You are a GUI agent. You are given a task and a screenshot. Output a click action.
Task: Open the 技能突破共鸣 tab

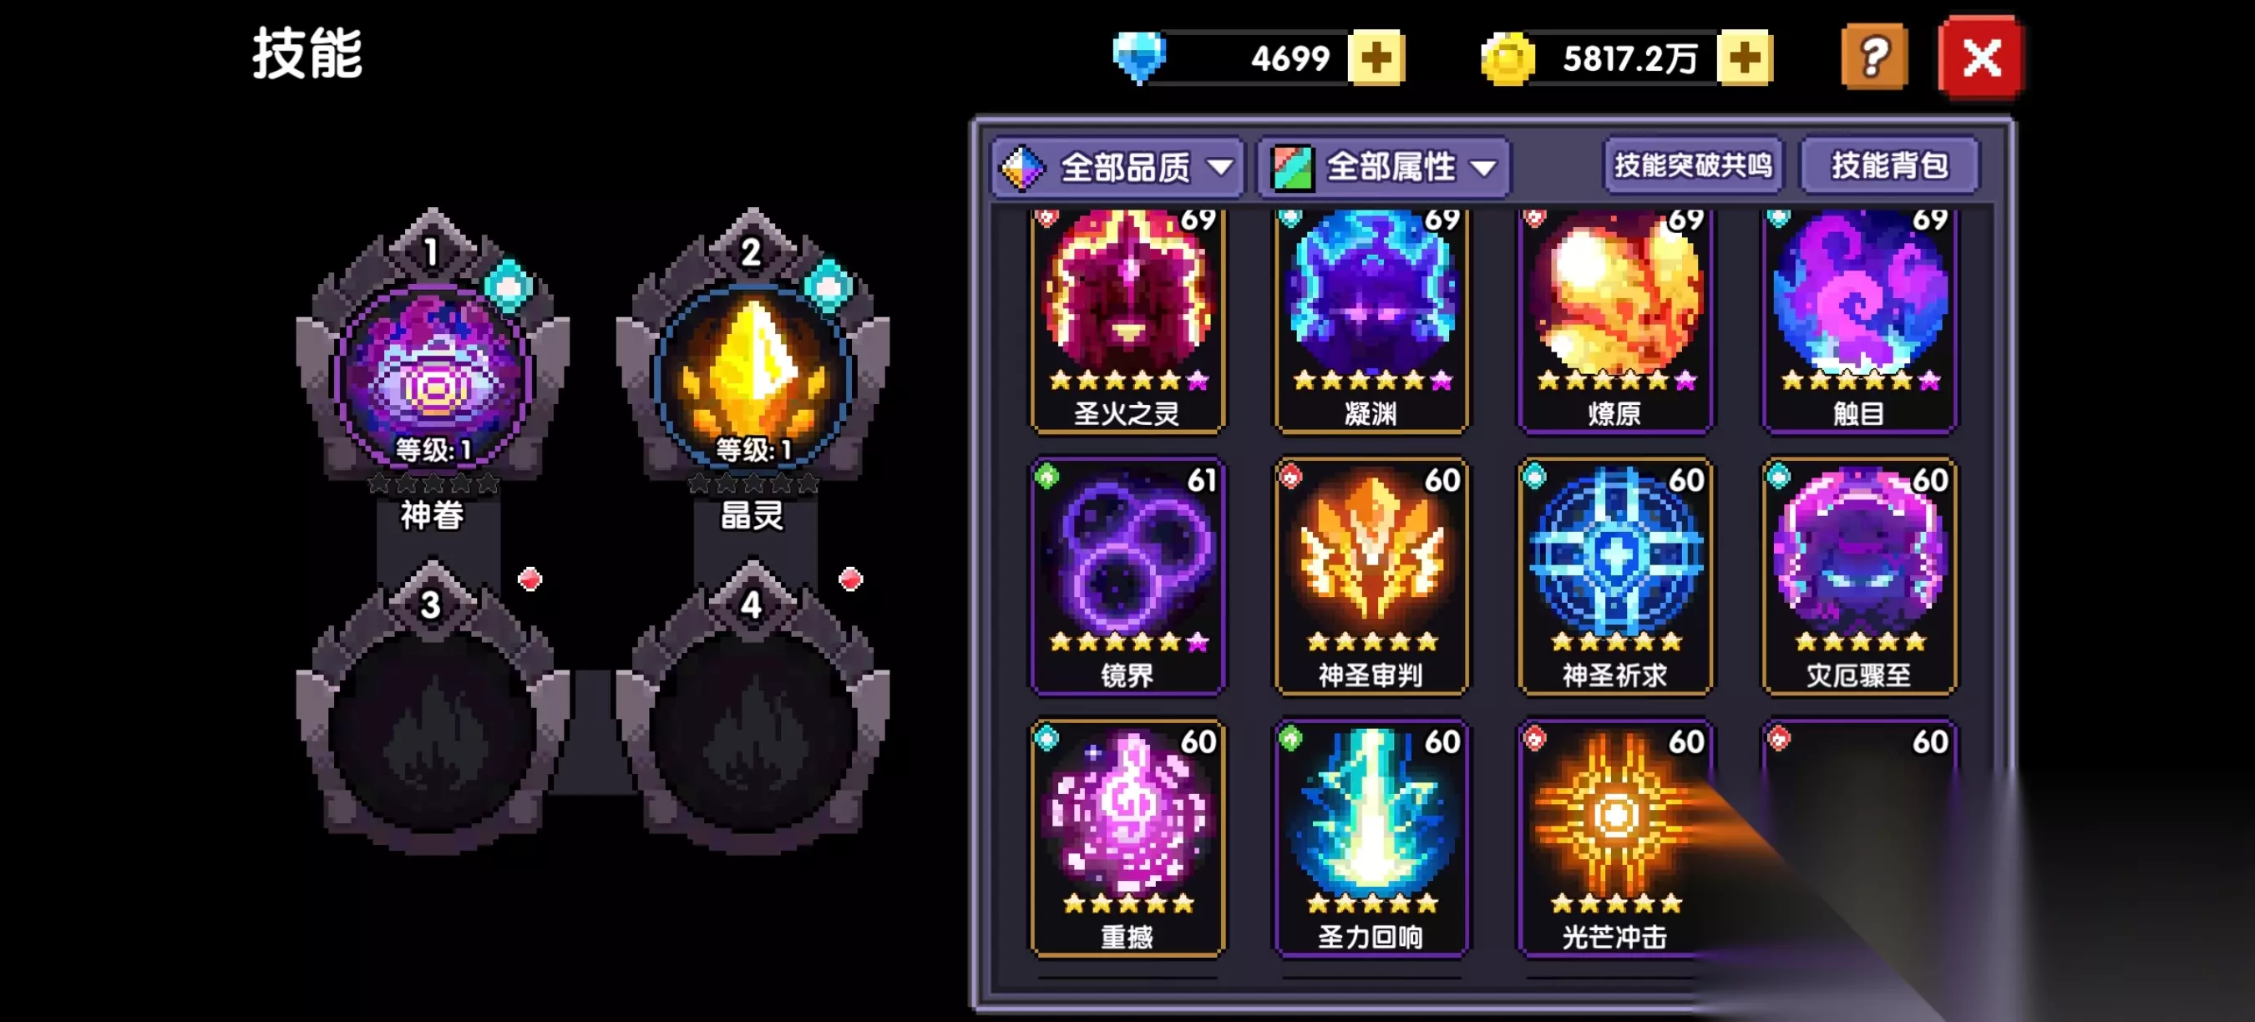coord(1693,165)
